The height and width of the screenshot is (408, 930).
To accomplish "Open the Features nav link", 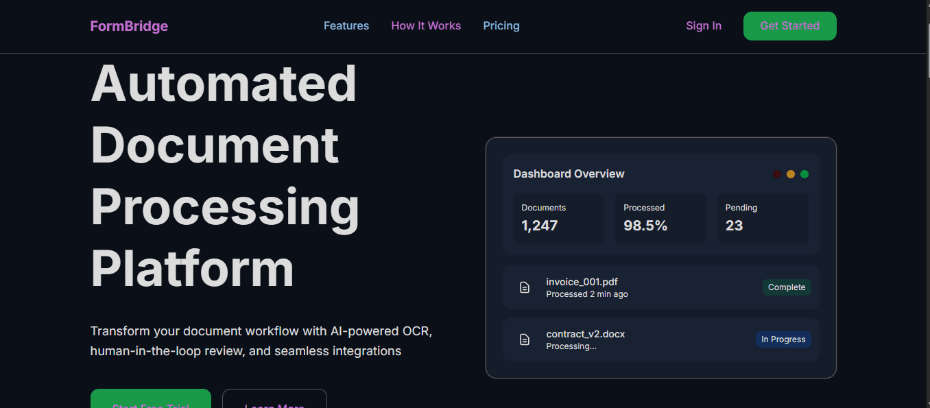I will [346, 26].
